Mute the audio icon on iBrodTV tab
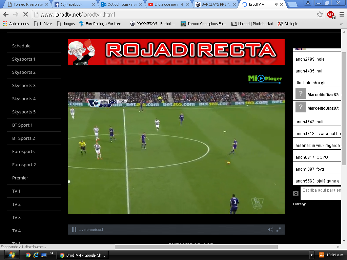 click(x=276, y=4)
